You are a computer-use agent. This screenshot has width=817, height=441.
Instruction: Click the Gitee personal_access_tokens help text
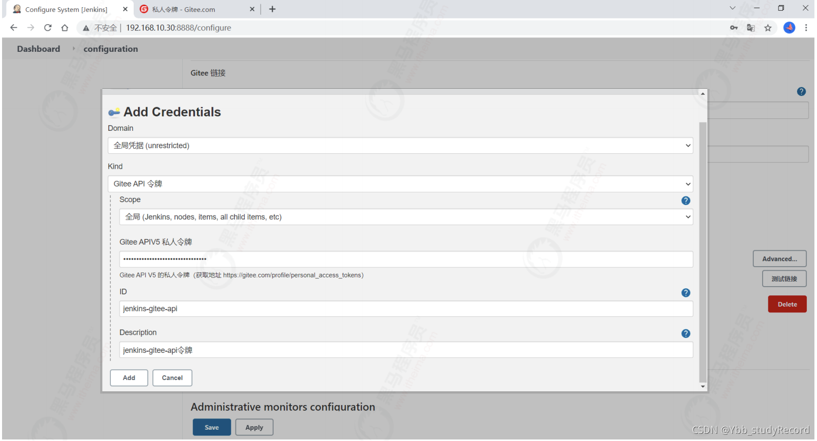tap(242, 275)
